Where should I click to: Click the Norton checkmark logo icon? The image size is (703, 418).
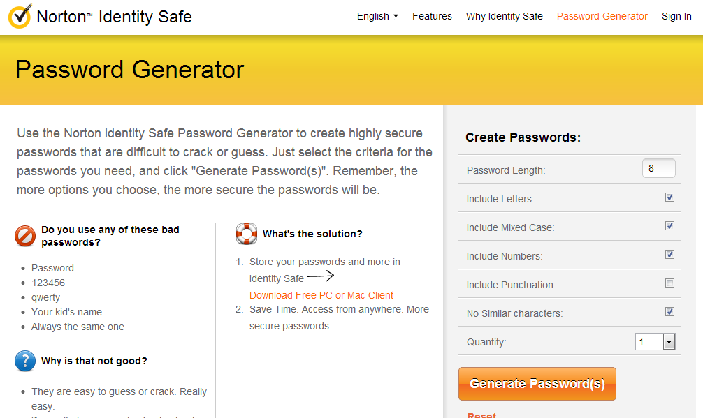pos(19,17)
